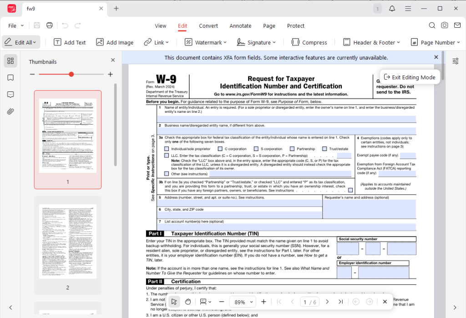This screenshot has height=318, width=466.
Task: Open the File menu dropdown
Action: [x=16, y=26]
